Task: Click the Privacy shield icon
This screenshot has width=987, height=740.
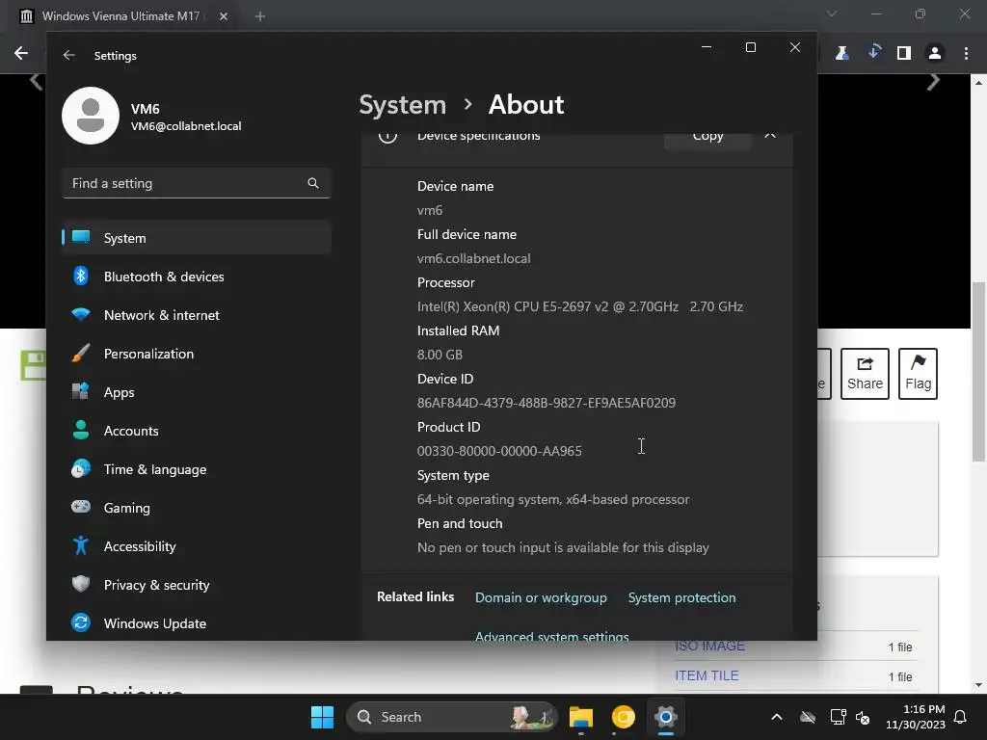Action: pyautogui.click(x=81, y=584)
